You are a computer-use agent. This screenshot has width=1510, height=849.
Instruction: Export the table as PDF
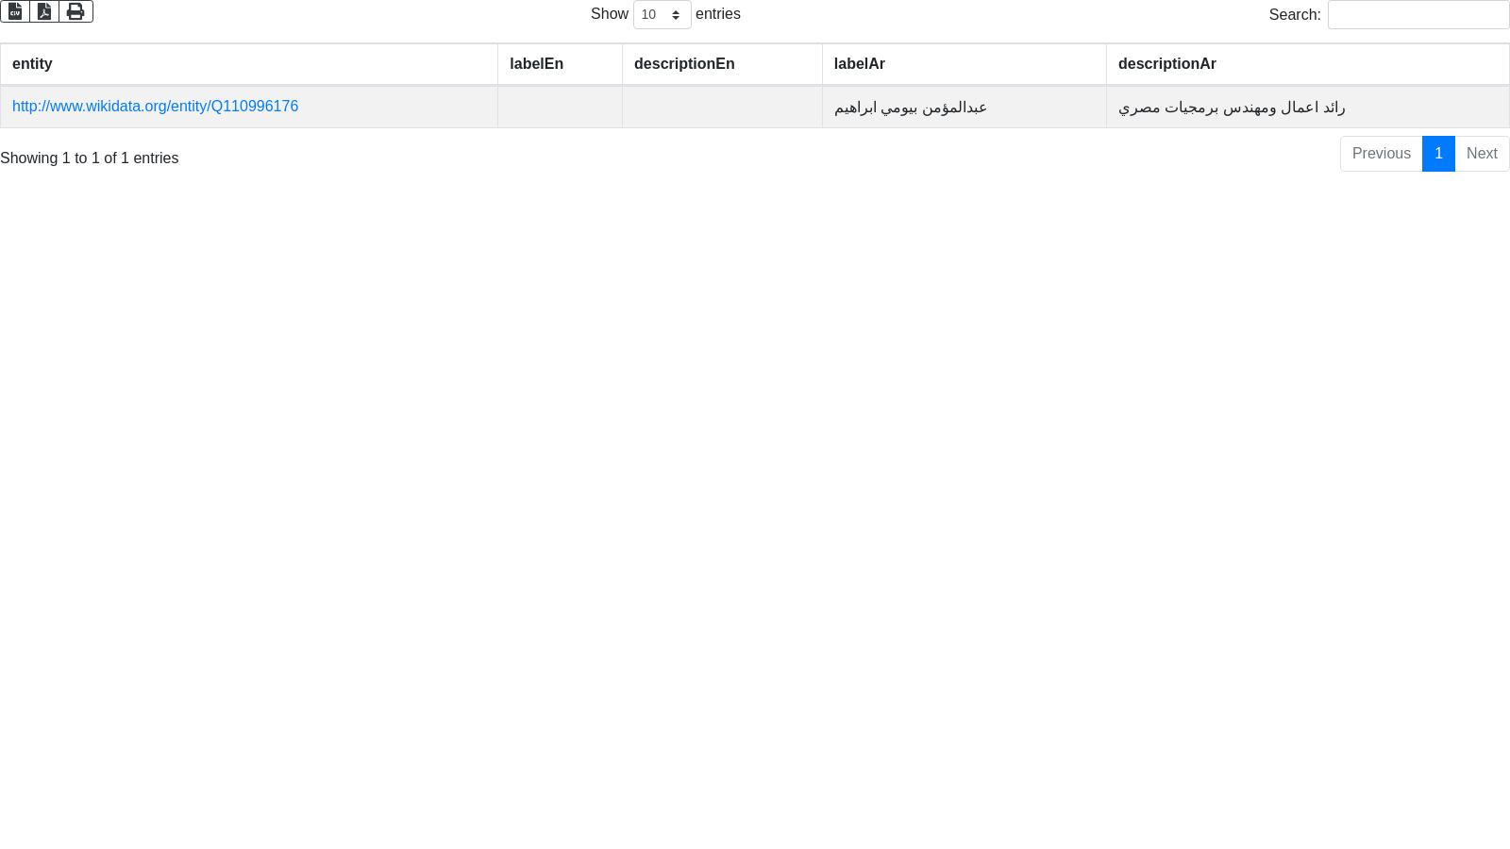click(x=44, y=11)
